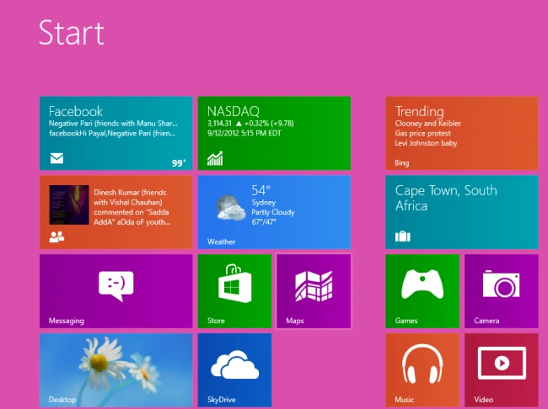Click the photo thumbnail on Dinesh Kumar tile
Screen dimensions: 548x409
(69, 204)
